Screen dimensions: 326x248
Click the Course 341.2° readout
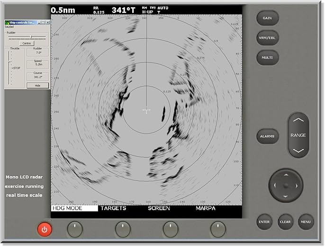point(37,77)
